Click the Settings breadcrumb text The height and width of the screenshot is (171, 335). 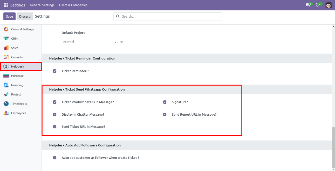point(42,16)
